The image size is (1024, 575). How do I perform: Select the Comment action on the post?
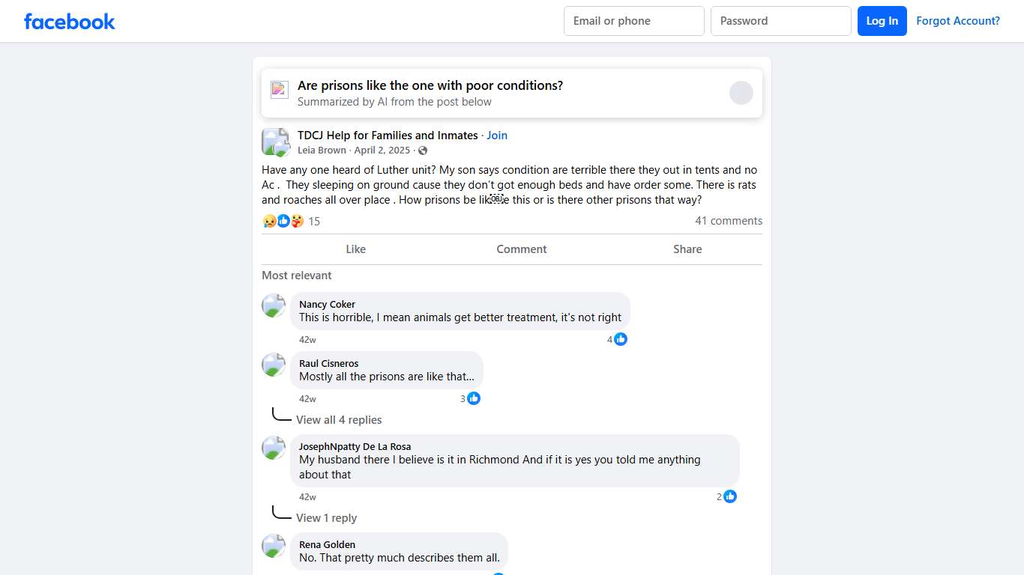click(522, 249)
